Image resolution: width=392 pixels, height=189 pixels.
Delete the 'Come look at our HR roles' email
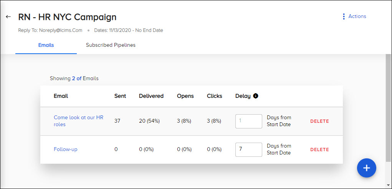coord(319,121)
